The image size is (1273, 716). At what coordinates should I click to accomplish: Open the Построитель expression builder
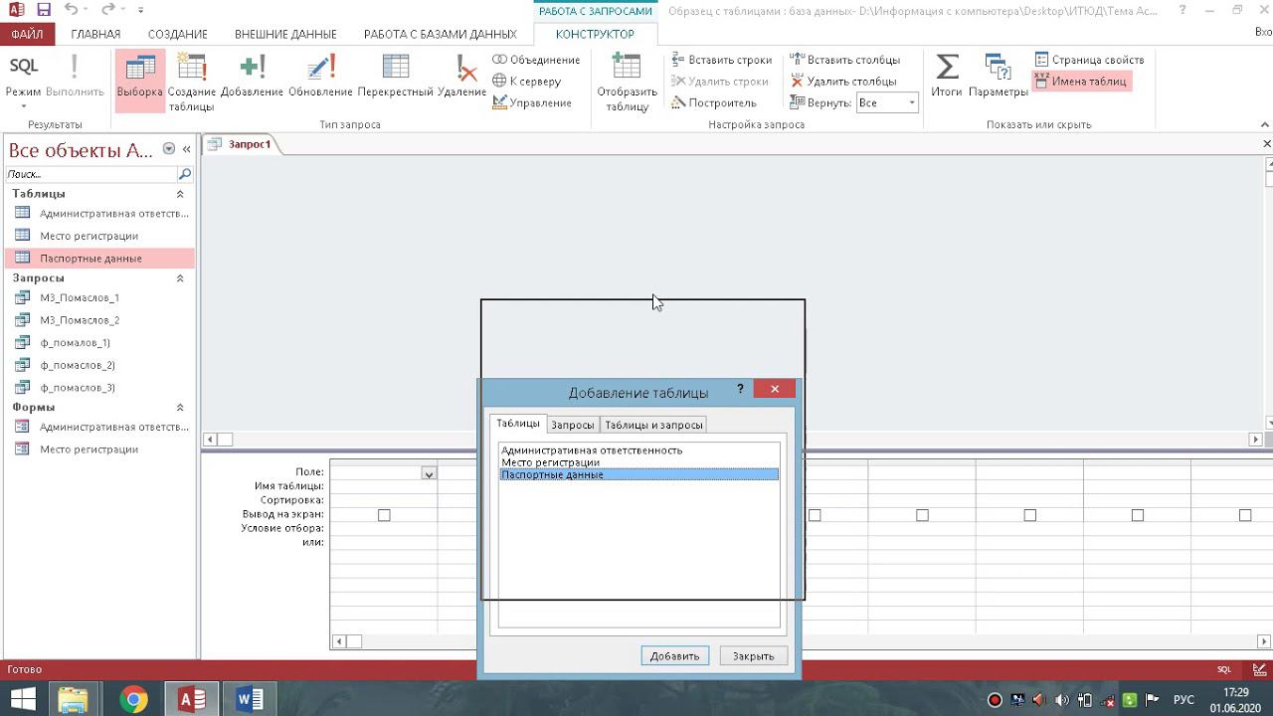coord(714,103)
